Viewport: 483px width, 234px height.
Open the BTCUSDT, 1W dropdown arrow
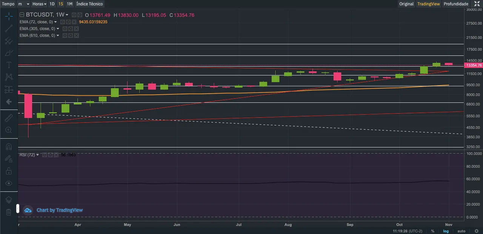67,15
